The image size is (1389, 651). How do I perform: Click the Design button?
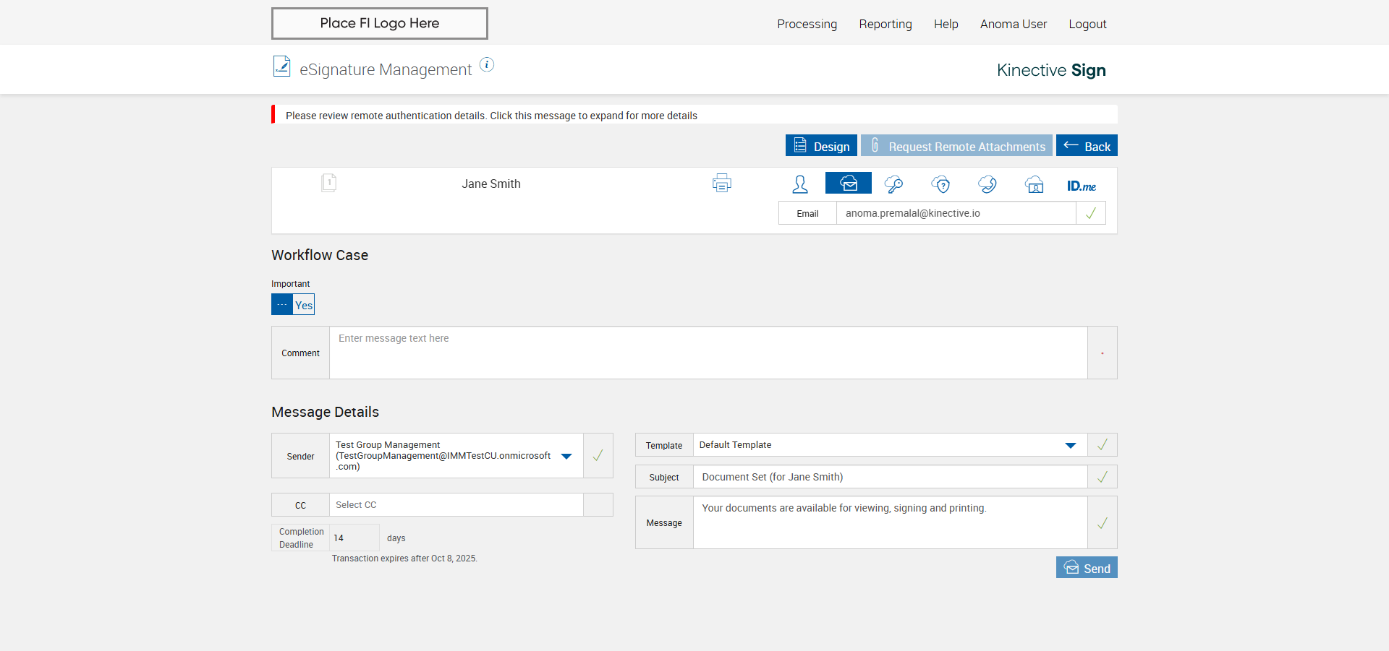[821, 146]
